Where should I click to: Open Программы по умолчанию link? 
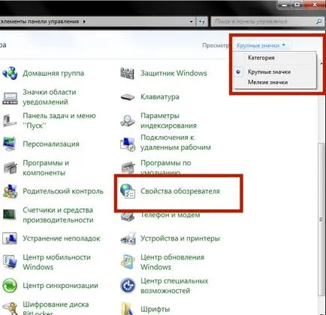166,167
